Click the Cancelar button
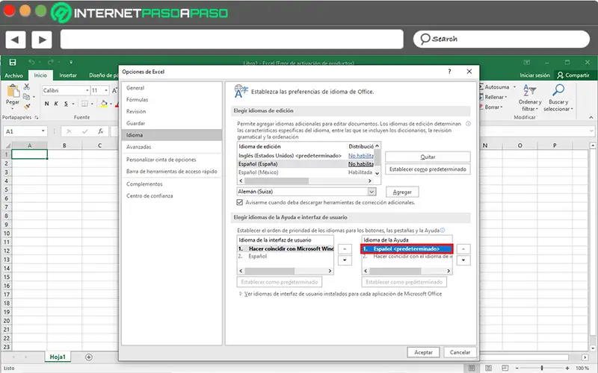This screenshot has height=373, width=598. (x=460, y=352)
